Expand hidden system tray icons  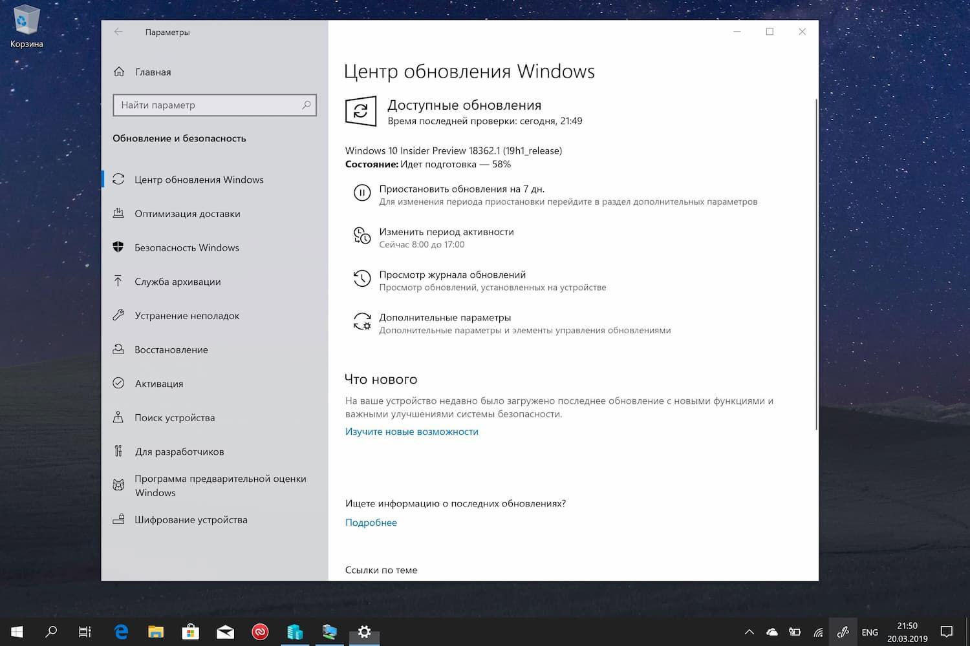pos(748,632)
